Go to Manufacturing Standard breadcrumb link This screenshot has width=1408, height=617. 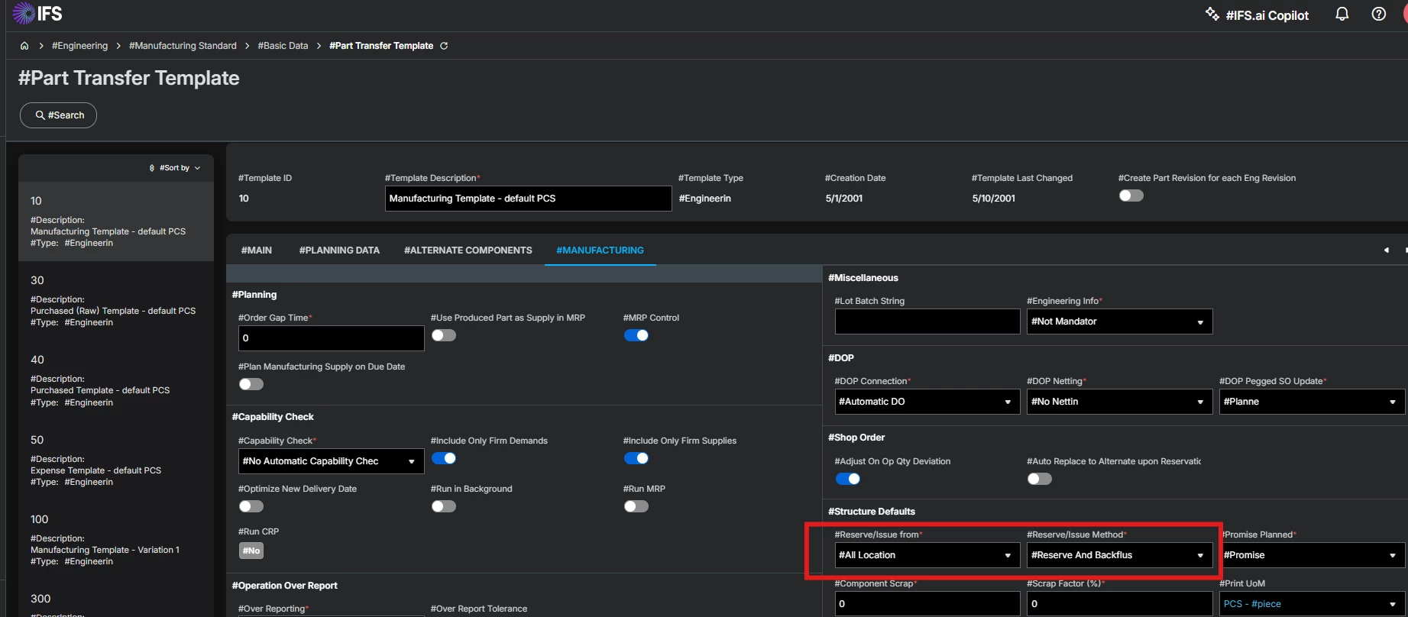[183, 46]
